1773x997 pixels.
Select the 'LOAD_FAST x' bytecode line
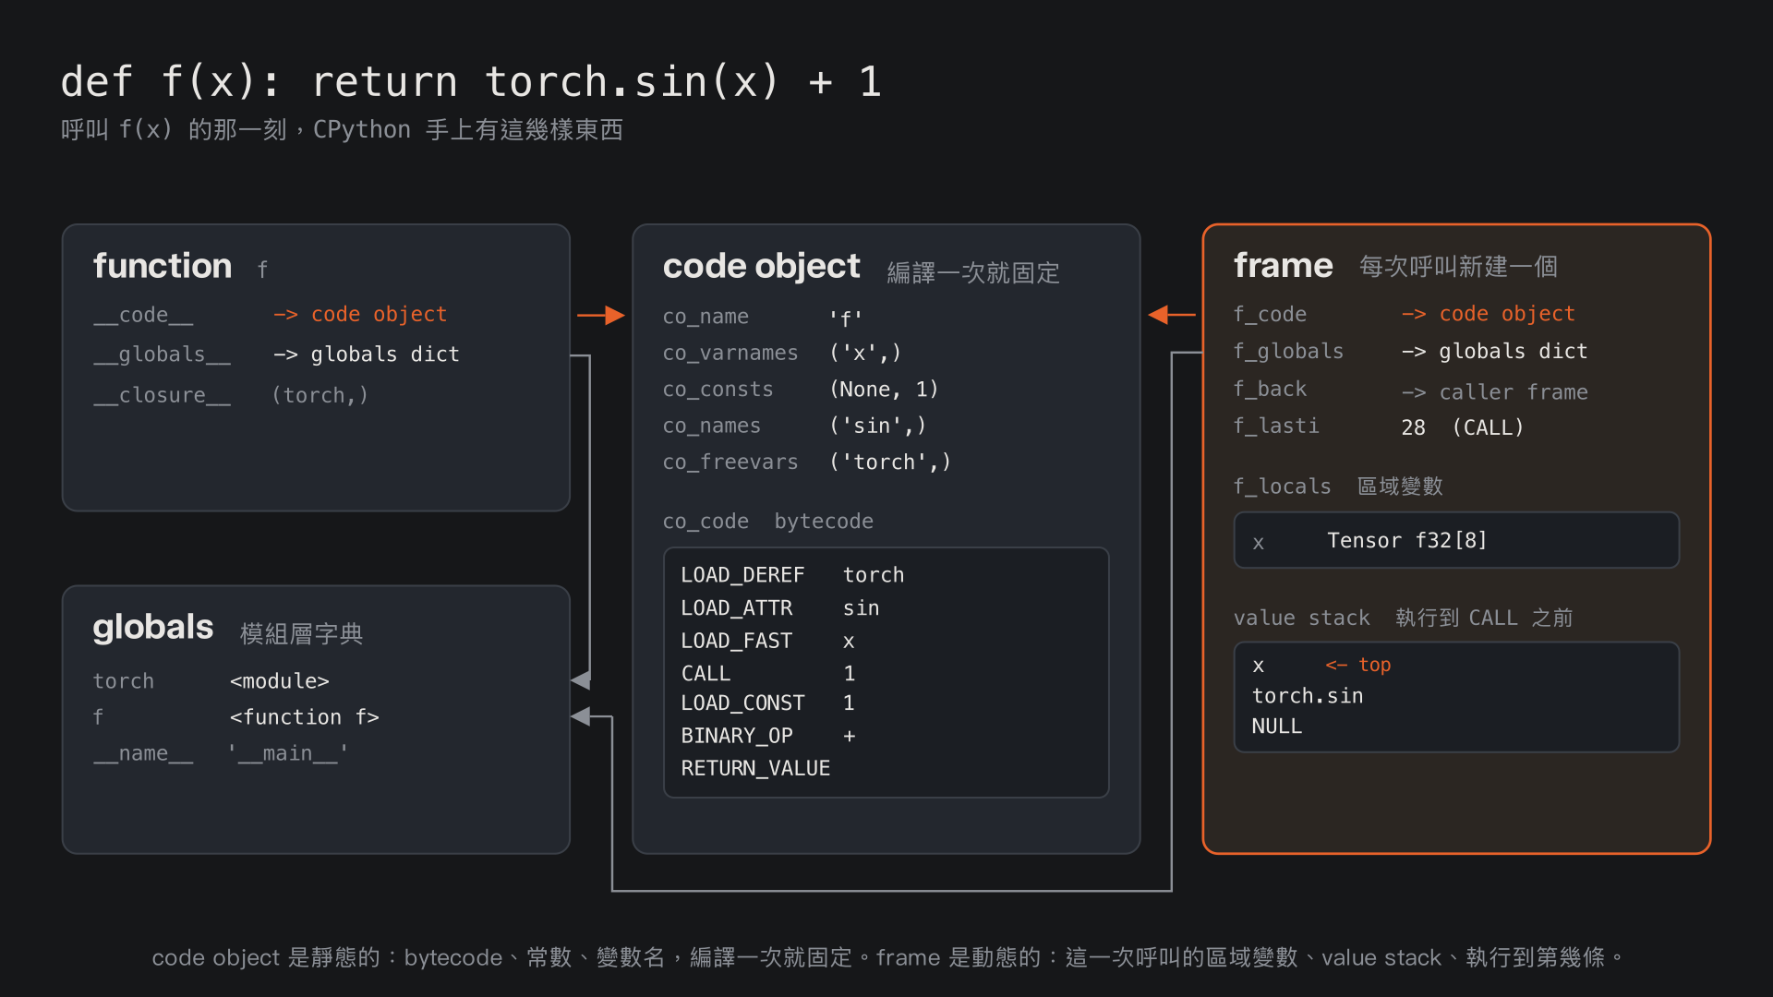click(768, 641)
